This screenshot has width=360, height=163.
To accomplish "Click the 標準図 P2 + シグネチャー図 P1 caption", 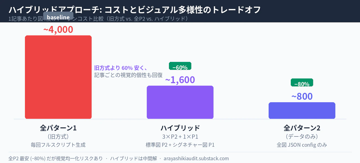I will point(180,145).
